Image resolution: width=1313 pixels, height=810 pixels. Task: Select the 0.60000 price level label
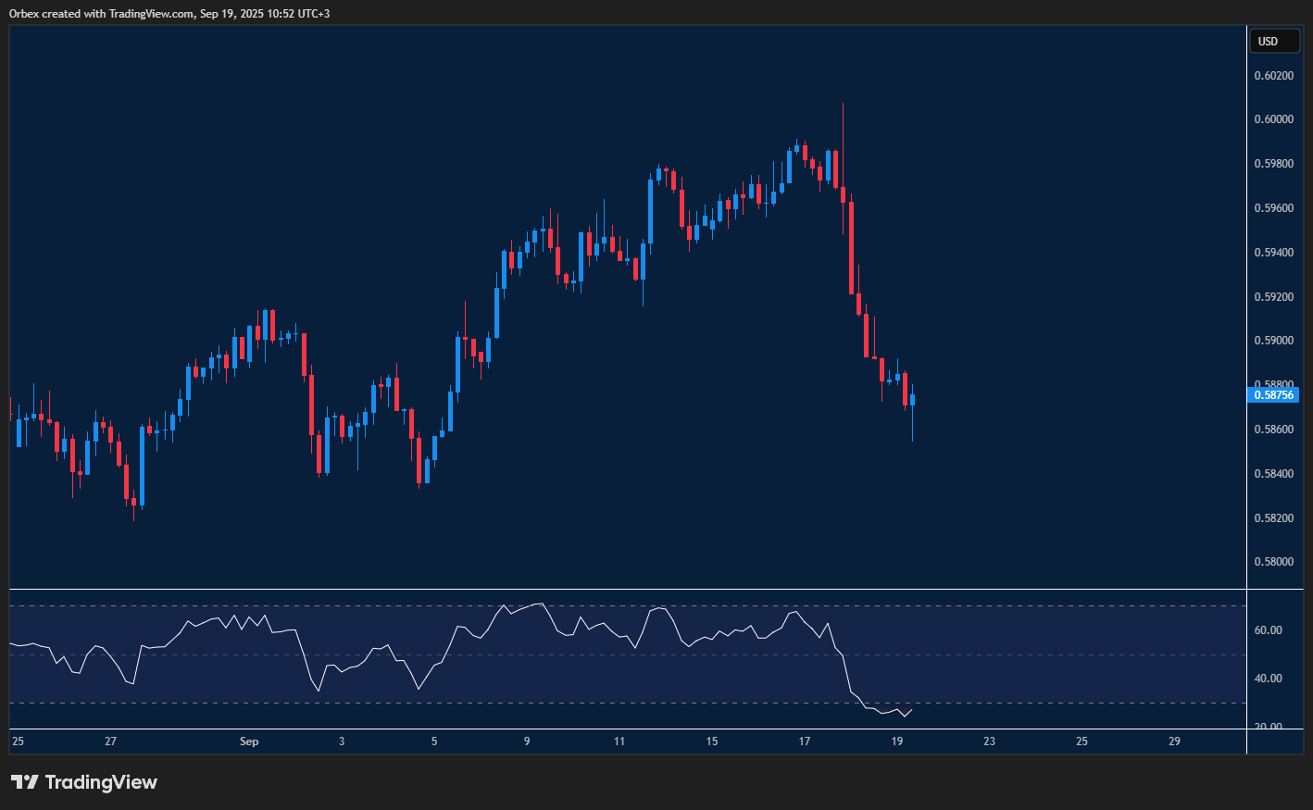pyautogui.click(x=1273, y=119)
